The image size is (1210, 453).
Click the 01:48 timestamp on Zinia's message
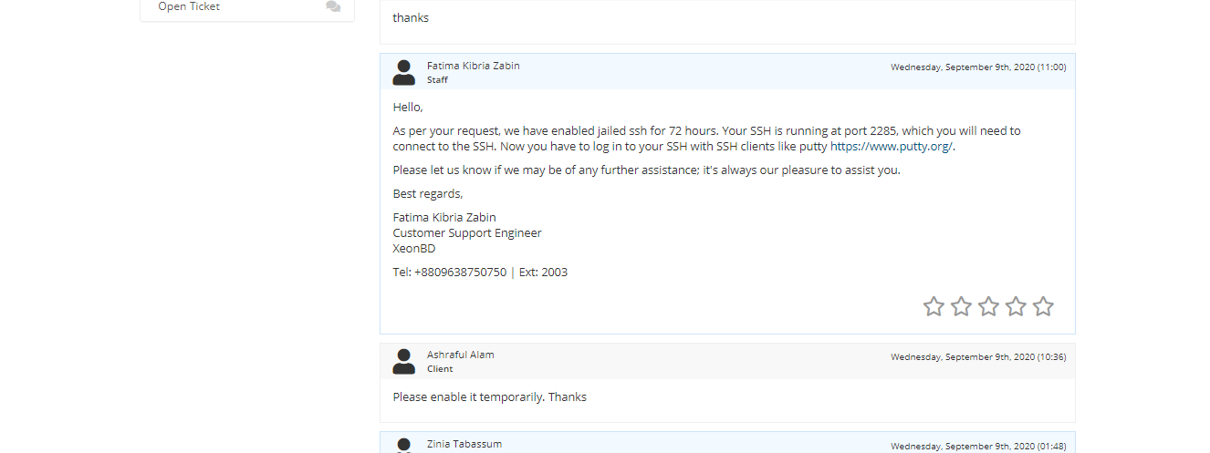(977, 446)
